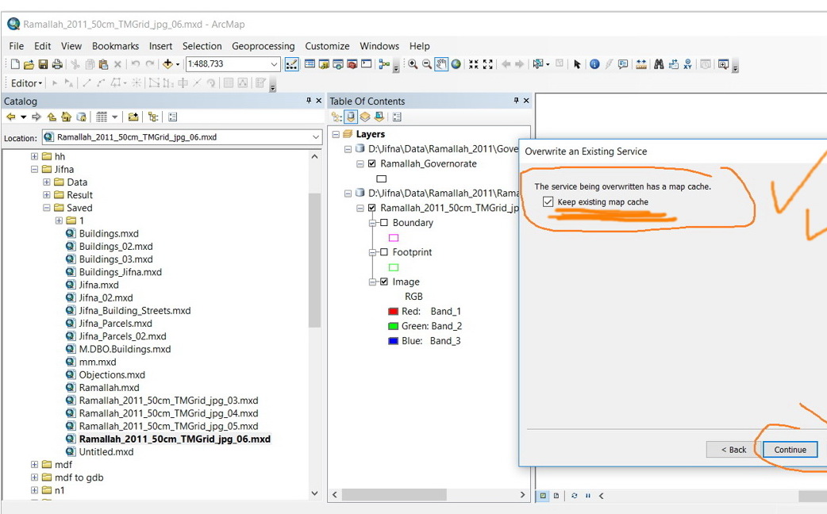Select the Zoom In tool

(413, 64)
